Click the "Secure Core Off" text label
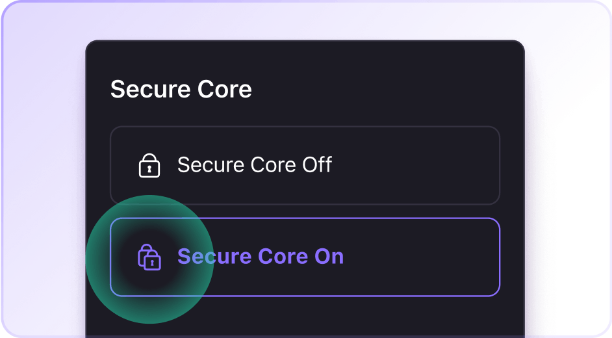The width and height of the screenshot is (612, 338). click(254, 165)
